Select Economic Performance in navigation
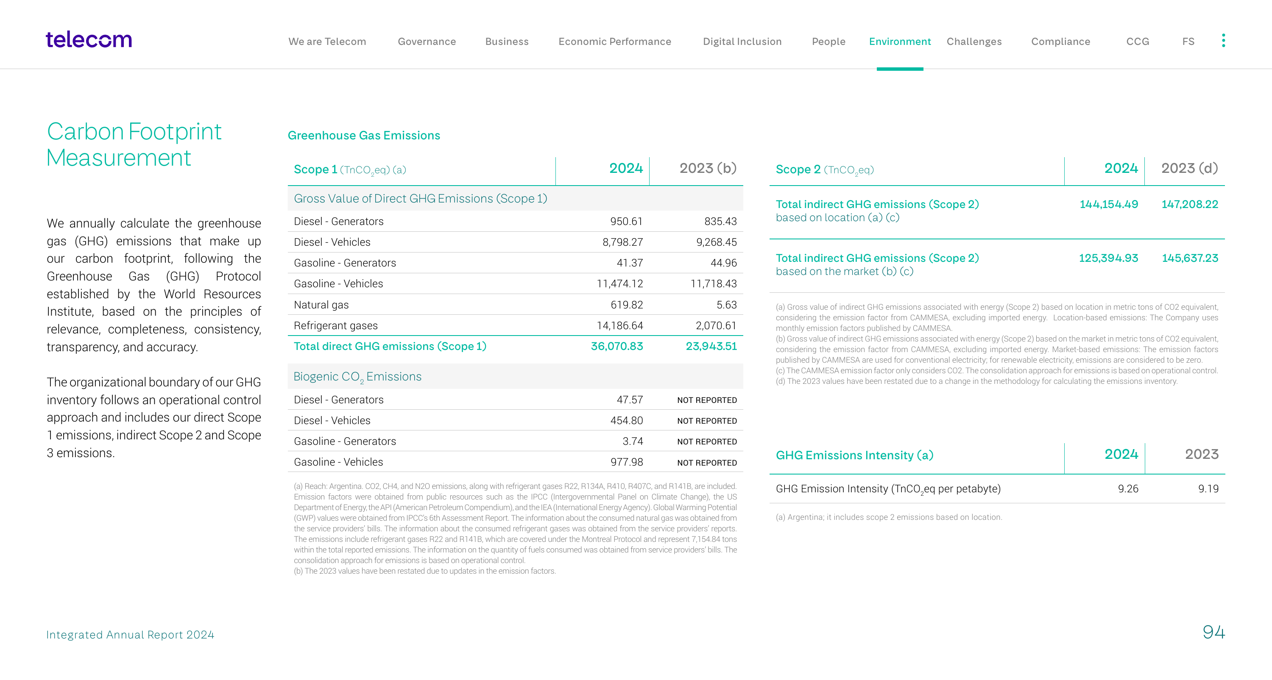Image resolution: width=1272 pixels, height=680 pixels. coord(615,42)
